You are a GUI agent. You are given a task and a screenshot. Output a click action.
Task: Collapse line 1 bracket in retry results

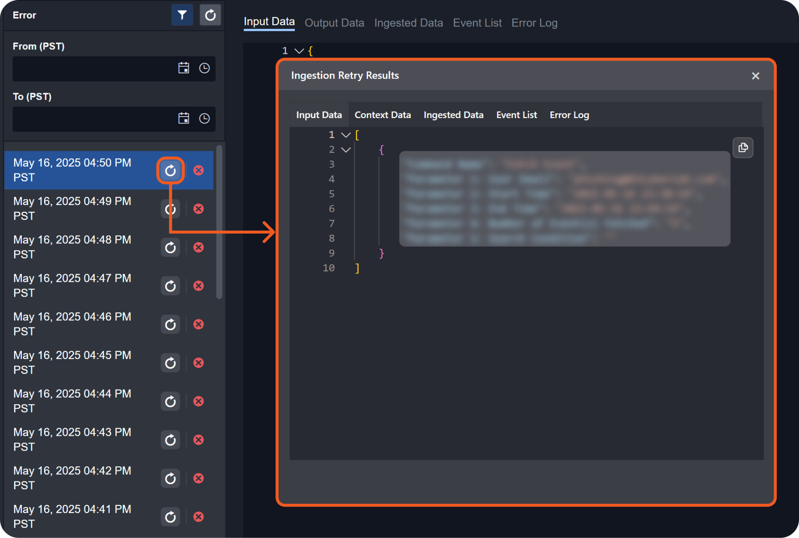(x=346, y=135)
